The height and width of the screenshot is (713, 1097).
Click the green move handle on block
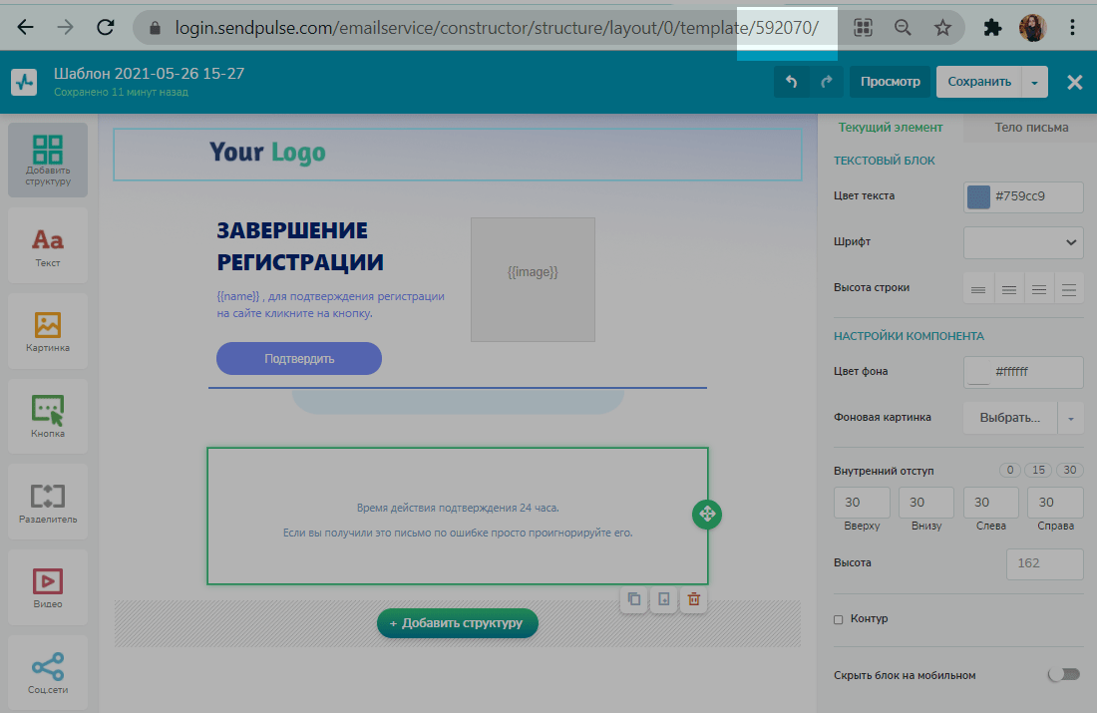pos(706,515)
